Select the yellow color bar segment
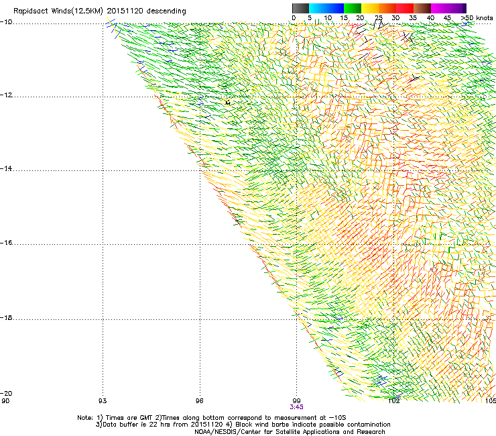The width and height of the screenshot is (496, 436). pyautogui.click(x=370, y=8)
